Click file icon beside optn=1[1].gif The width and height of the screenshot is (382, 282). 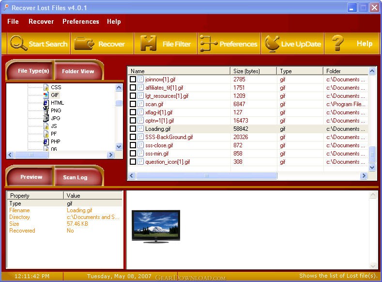coord(140,120)
